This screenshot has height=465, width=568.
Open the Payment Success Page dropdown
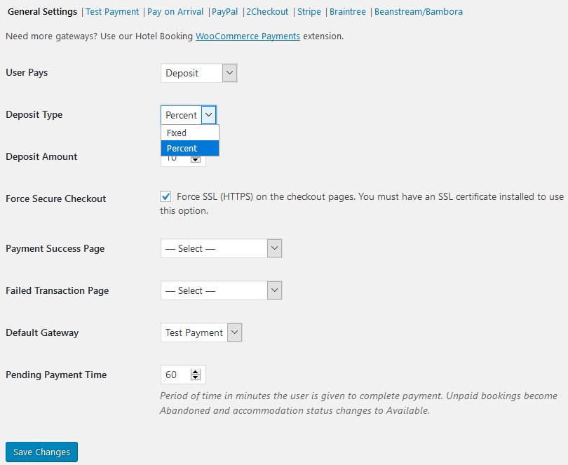(222, 248)
